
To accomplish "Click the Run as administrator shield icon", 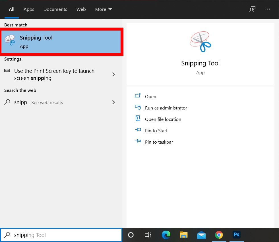I will [138, 107].
